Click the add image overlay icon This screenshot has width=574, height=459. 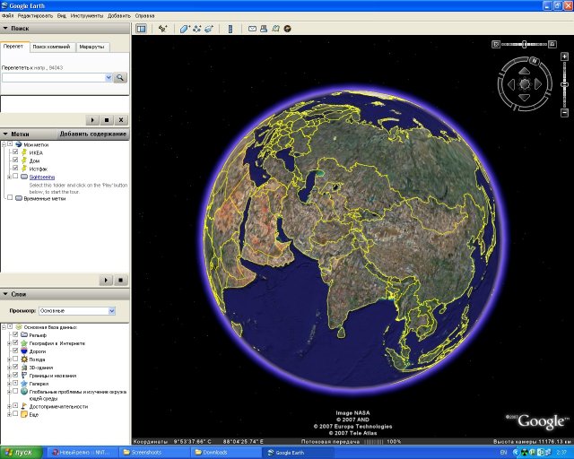click(x=209, y=29)
